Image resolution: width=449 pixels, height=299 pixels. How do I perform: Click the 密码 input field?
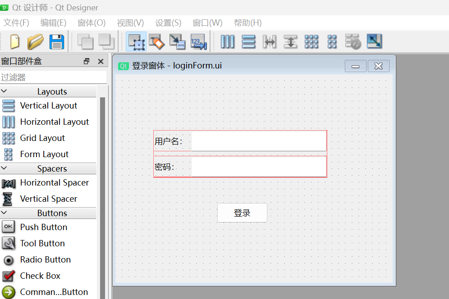coord(259,167)
